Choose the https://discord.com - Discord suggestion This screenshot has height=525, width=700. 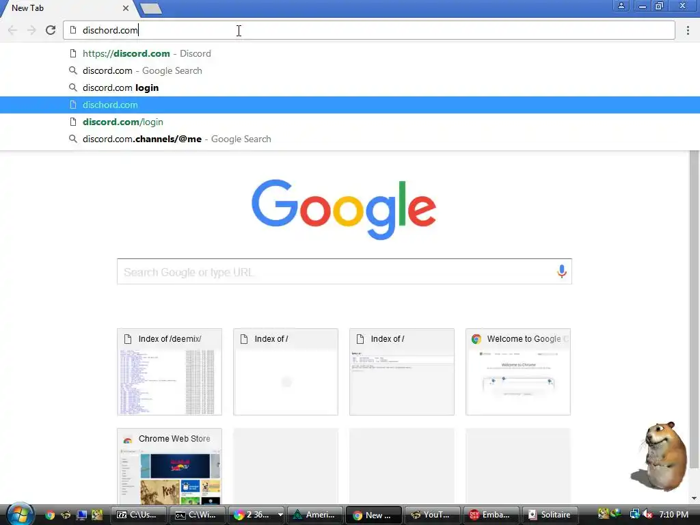click(350, 53)
